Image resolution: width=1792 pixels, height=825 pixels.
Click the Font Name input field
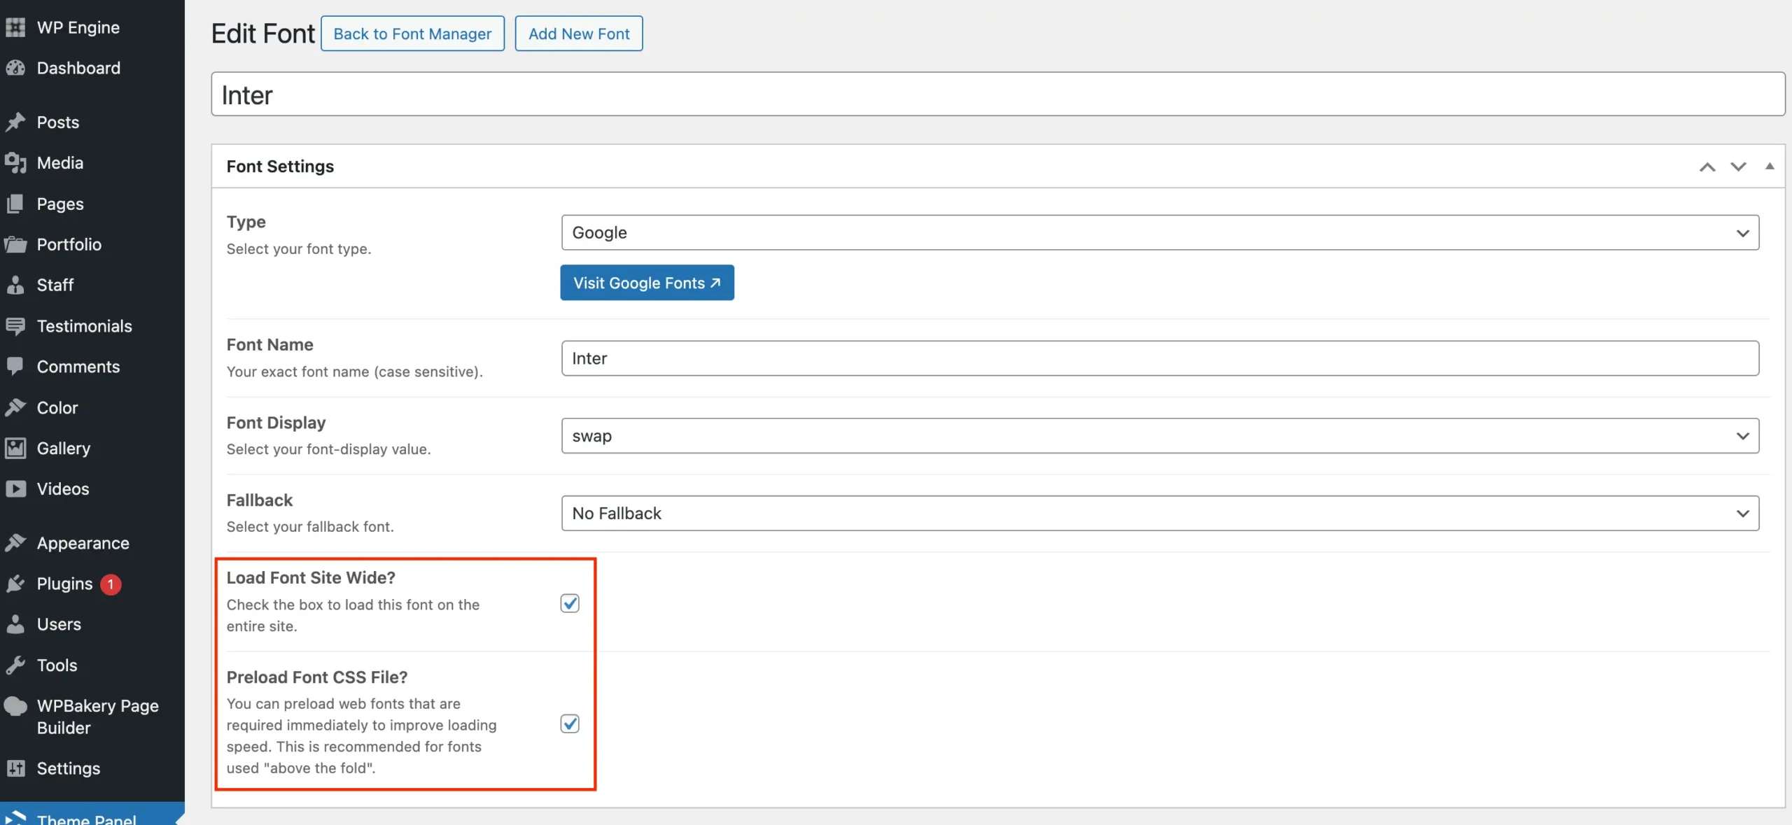coord(1160,358)
